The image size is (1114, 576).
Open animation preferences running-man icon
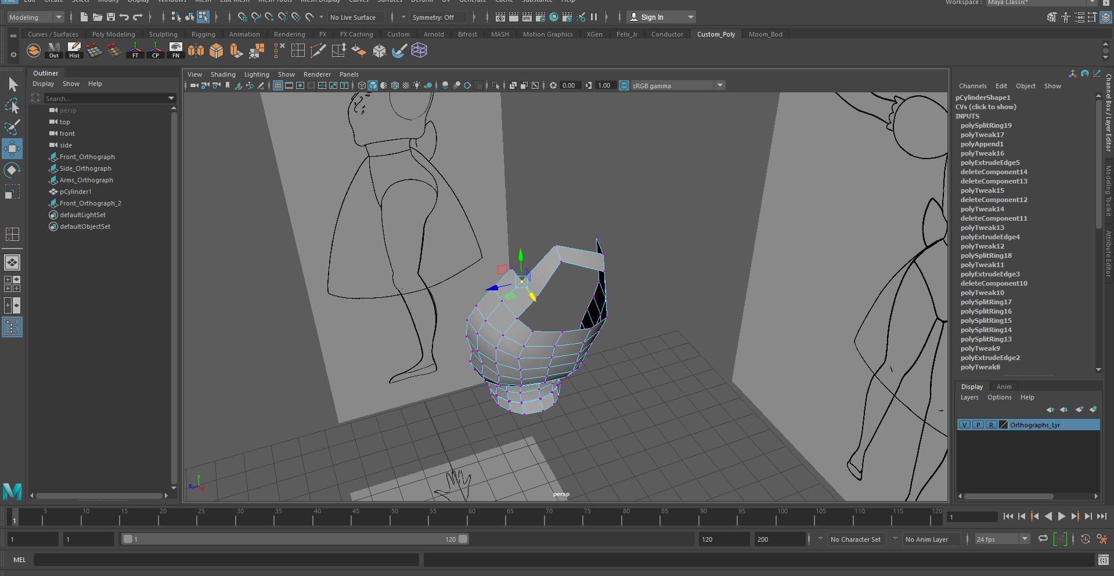pyautogui.click(x=1101, y=539)
